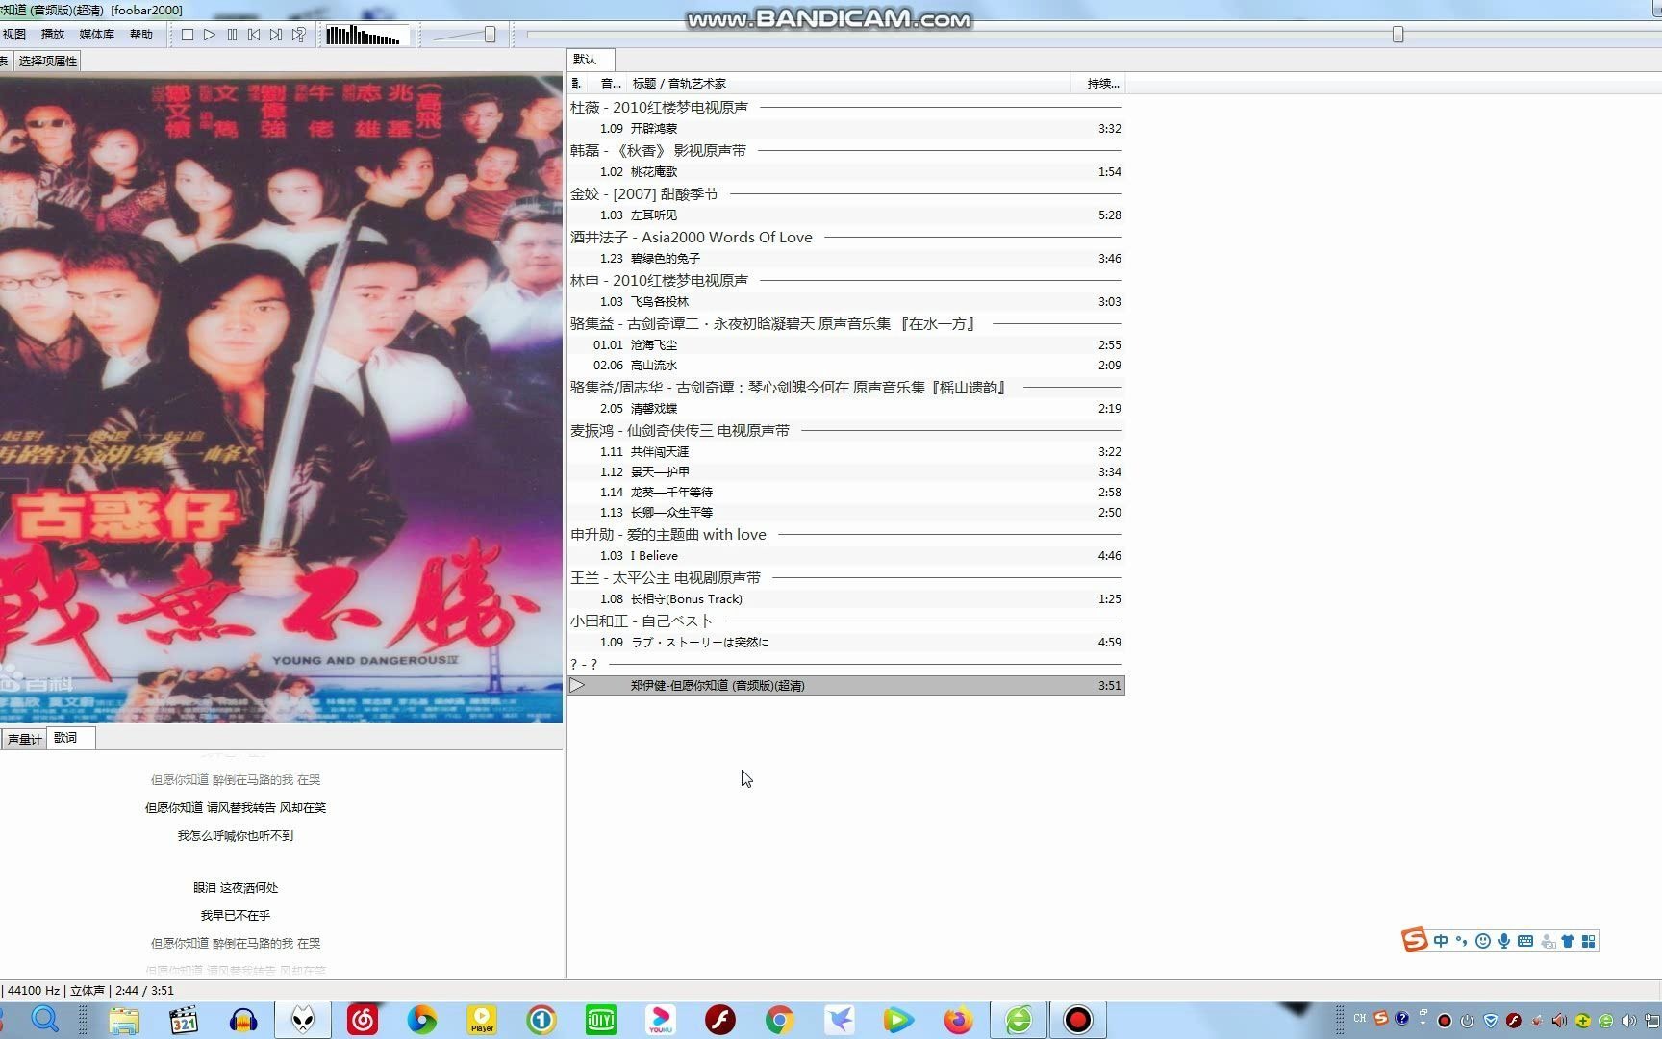Open the yellow PotPlayer taskbar icon

pos(482,1020)
